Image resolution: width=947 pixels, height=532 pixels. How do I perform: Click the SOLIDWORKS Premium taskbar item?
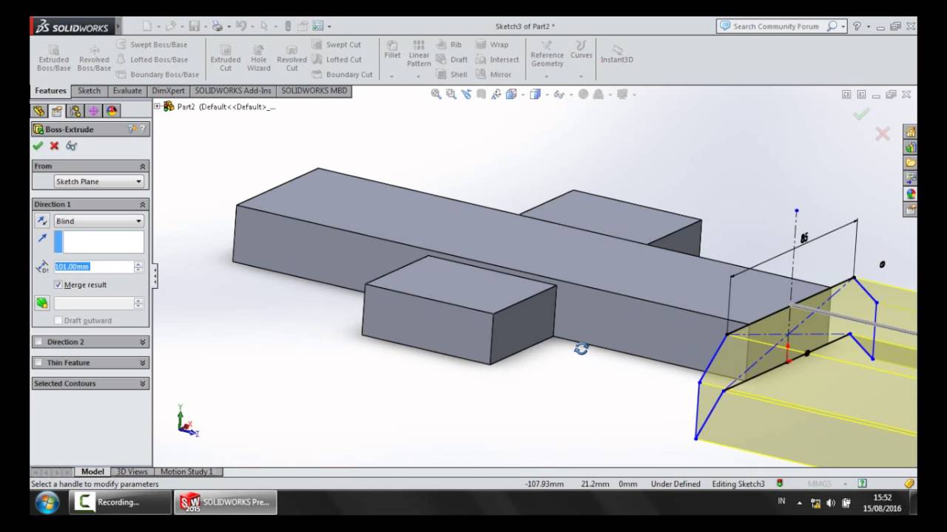pos(226,502)
